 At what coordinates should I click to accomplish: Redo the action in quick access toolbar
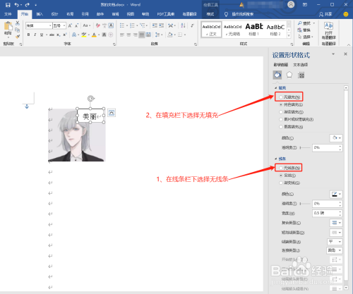tap(28, 5)
